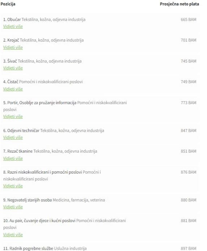207x251 pixels.
Task: Click the 881 BAM salary value
Action: pyautogui.click(x=189, y=221)
